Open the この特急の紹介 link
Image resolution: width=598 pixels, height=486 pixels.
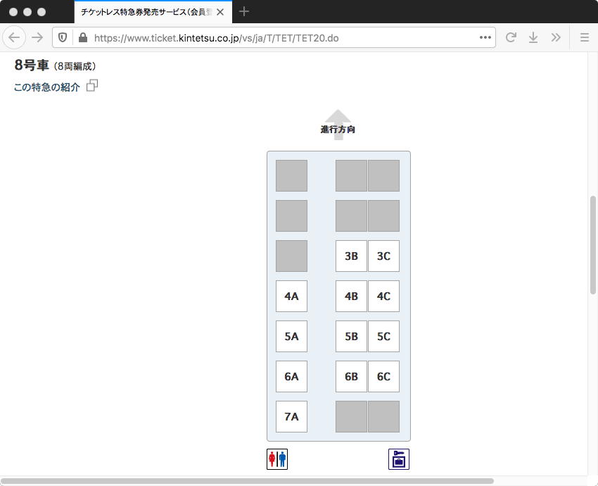click(x=46, y=87)
